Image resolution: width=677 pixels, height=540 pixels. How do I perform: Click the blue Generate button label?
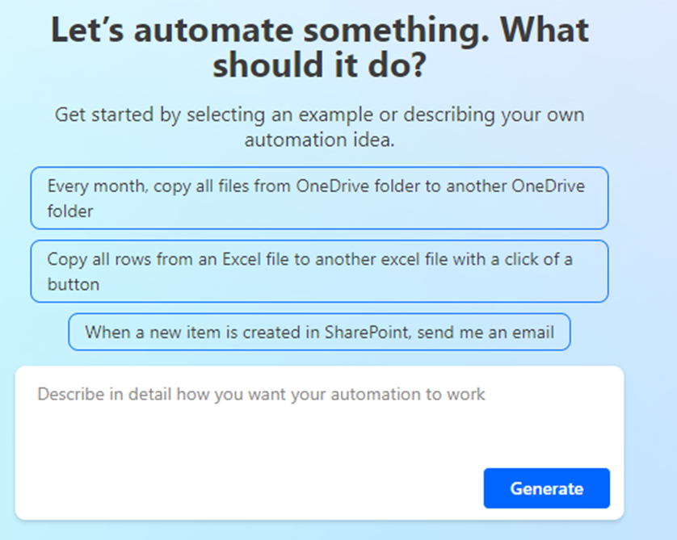[x=546, y=488]
